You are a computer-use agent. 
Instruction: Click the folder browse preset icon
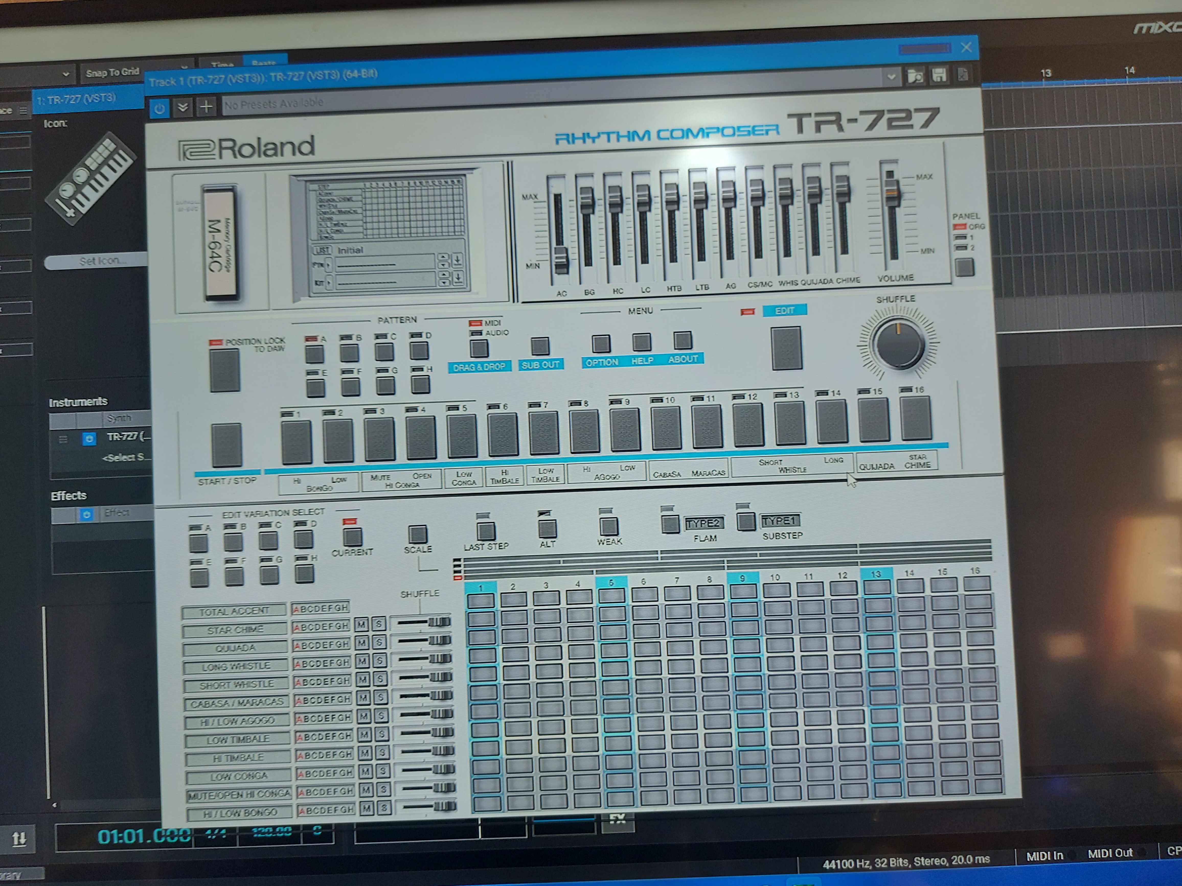click(x=915, y=76)
